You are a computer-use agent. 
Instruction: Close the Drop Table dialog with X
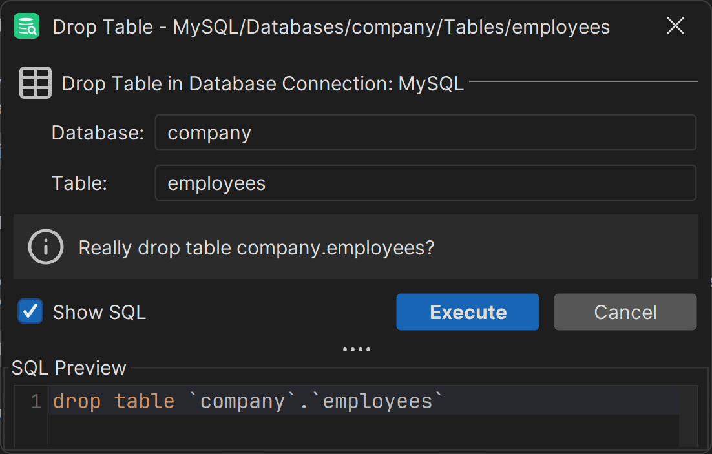click(x=675, y=26)
